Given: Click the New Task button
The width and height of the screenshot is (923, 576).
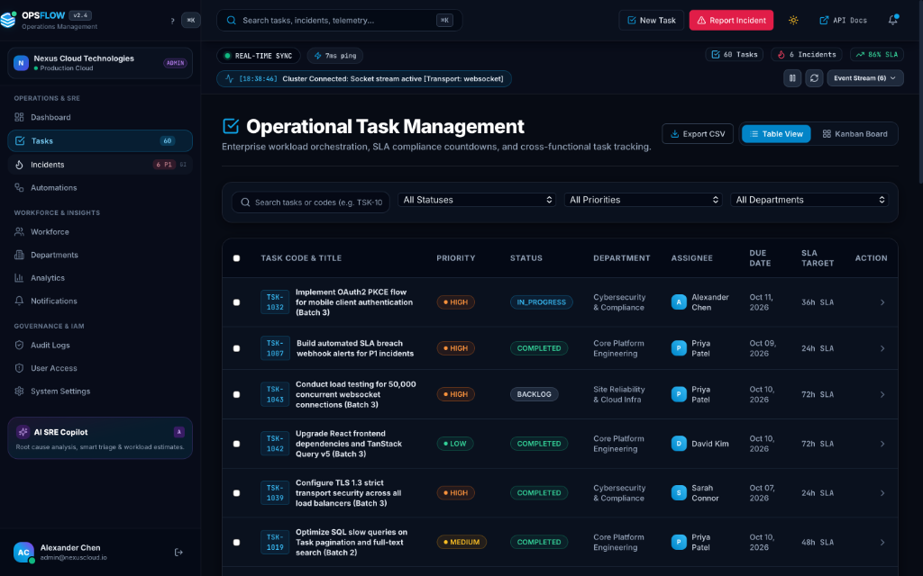Looking at the screenshot, I should pos(651,20).
